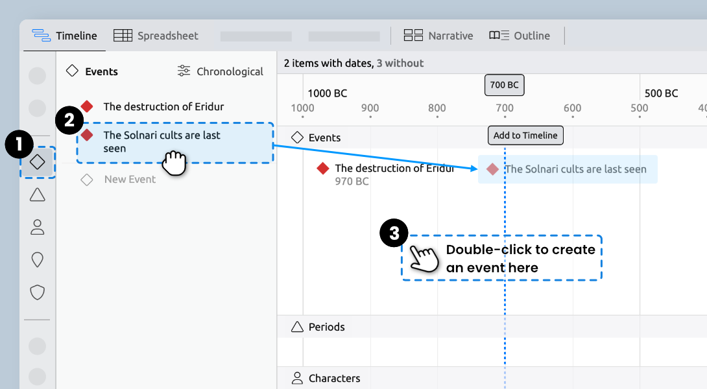This screenshot has height=389, width=707.
Task: Click red diamond of Eridur event on timeline
Action: coord(323,169)
